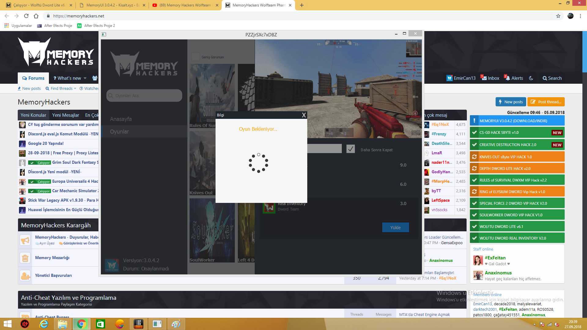Uncheck the Daha Sonra Kapat checkbox
Viewport: 587px width, 330px height.
pos(351,149)
